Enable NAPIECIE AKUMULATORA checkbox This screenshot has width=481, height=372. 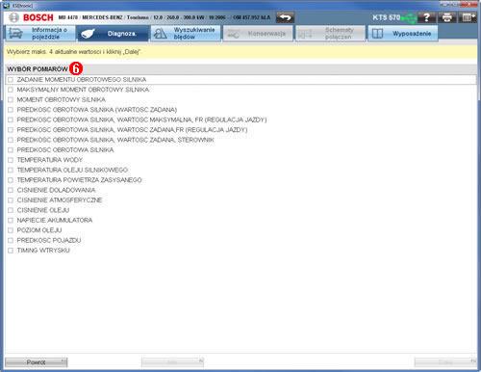coord(11,221)
